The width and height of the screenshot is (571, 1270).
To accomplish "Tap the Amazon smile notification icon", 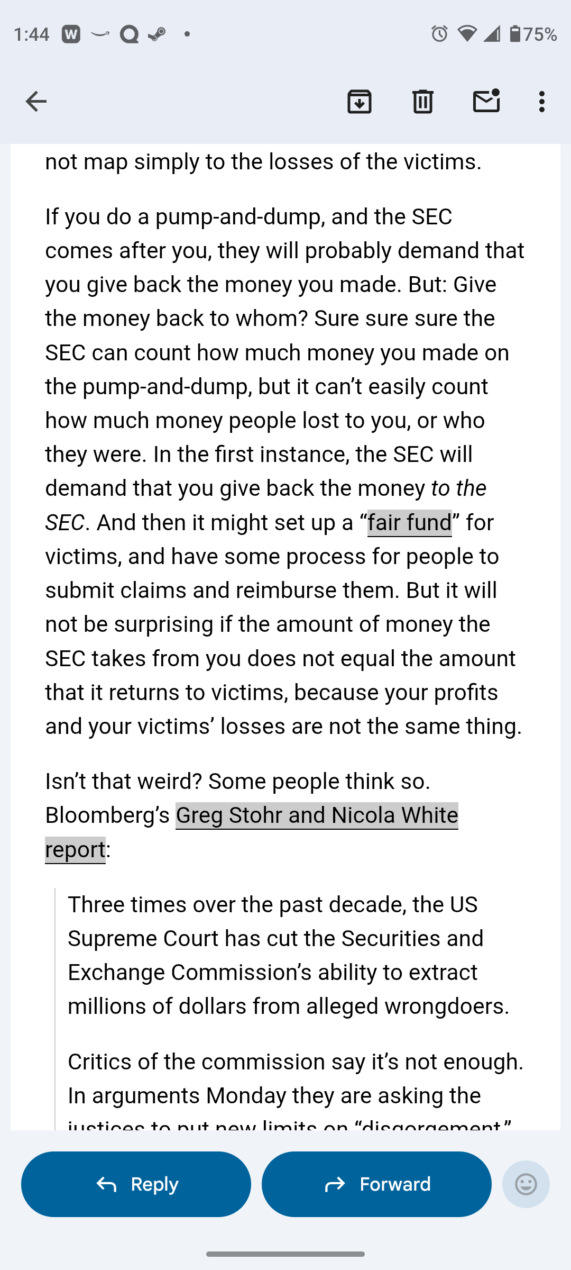I will [100, 34].
